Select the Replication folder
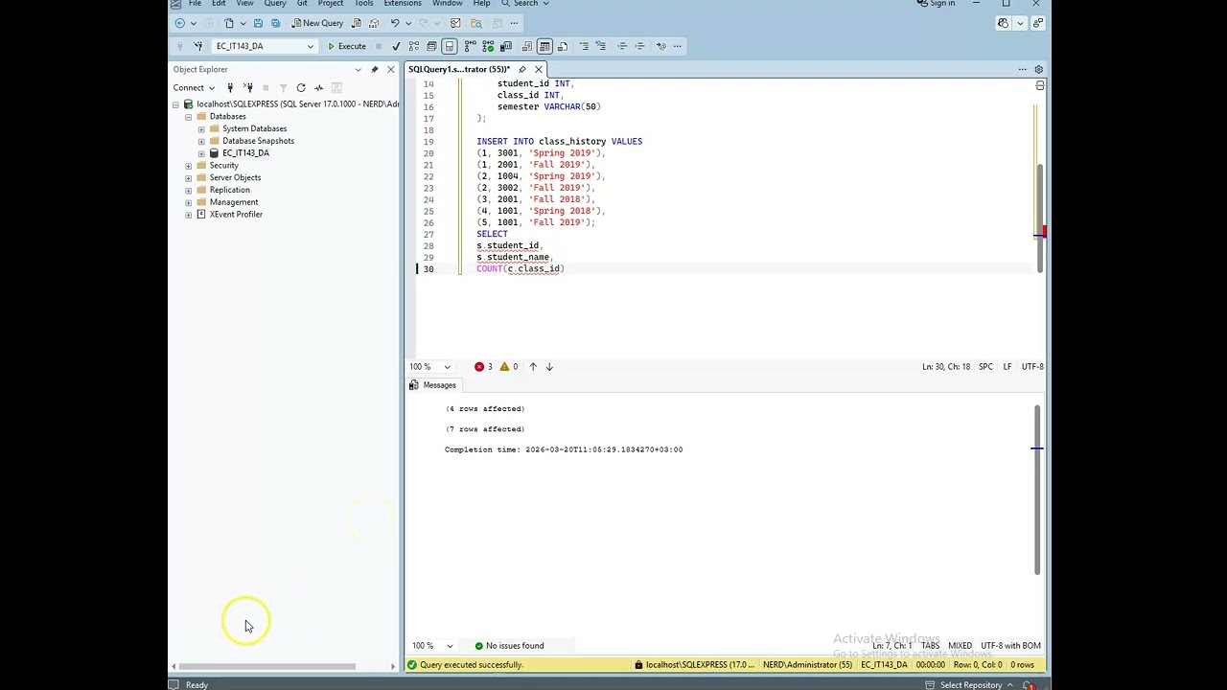This screenshot has width=1227, height=690. coord(229,190)
